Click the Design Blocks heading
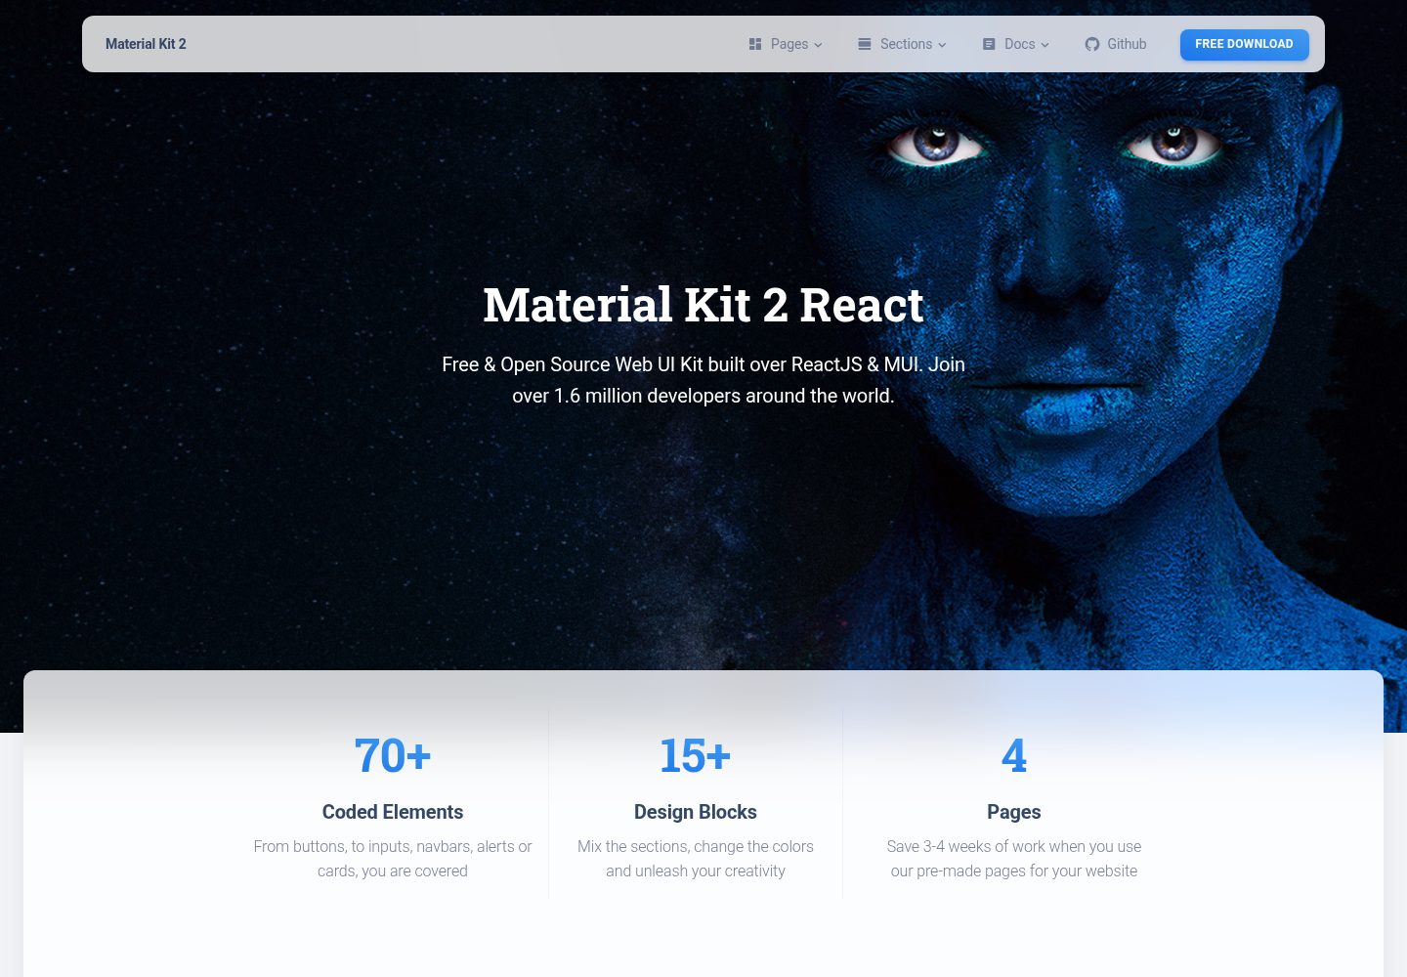This screenshot has width=1407, height=977. pos(696,812)
